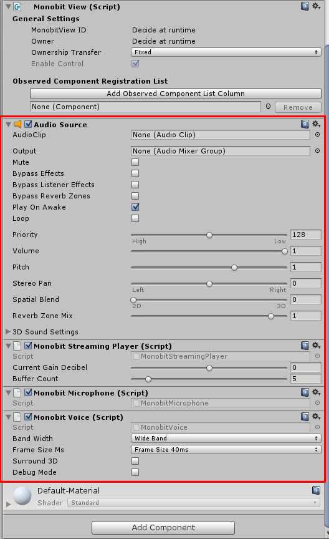Click the Pitch slider handle
The image size is (329, 539).
pyautogui.click(x=234, y=268)
